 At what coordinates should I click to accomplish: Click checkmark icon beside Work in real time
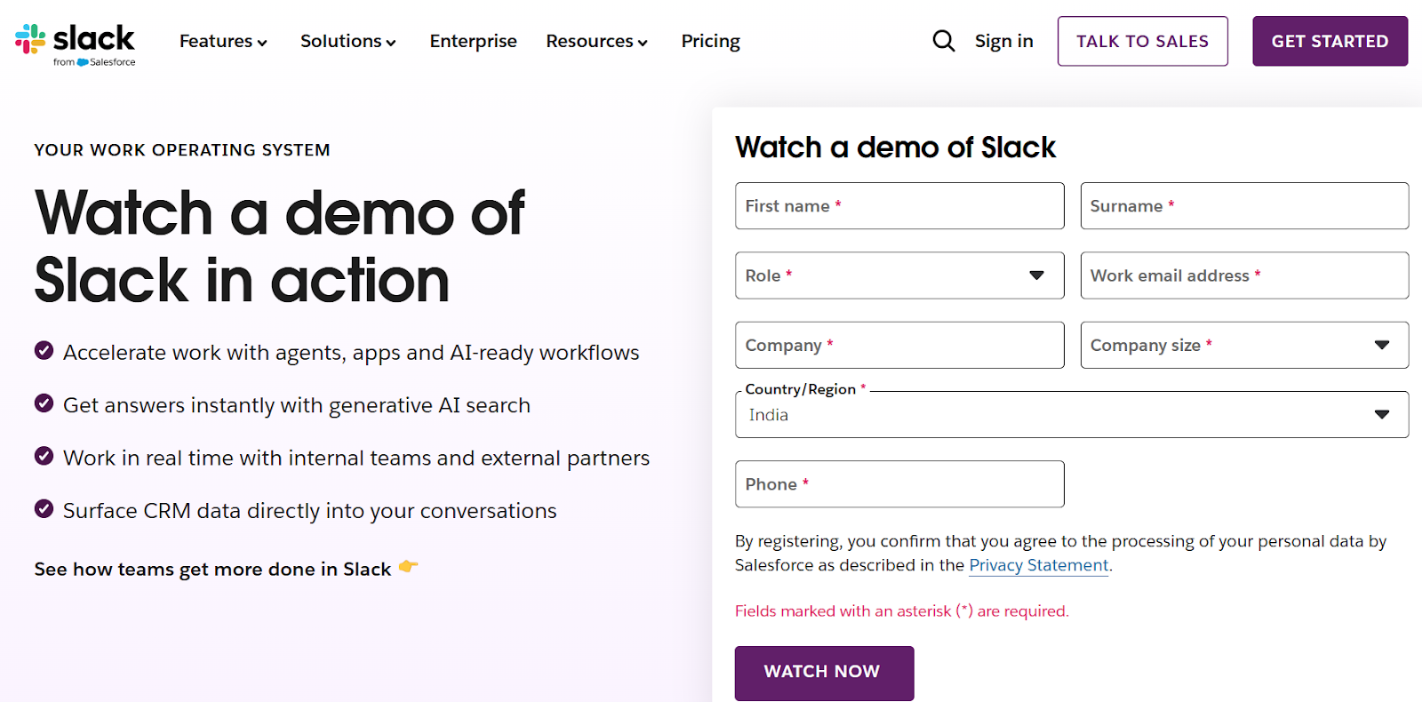[x=44, y=456]
